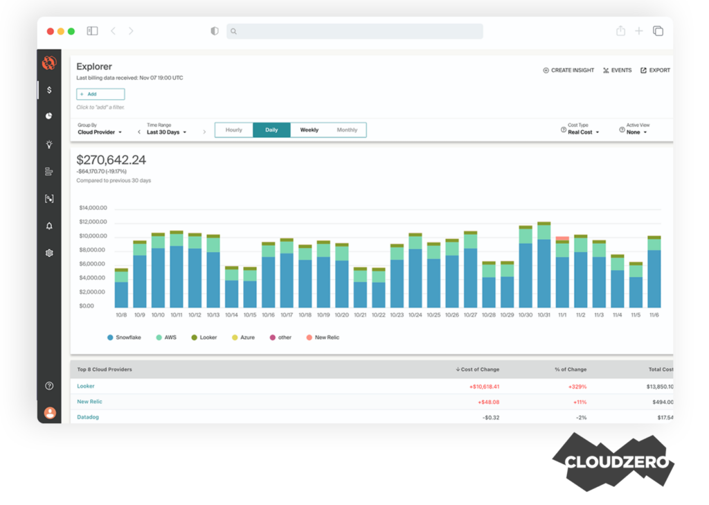Open the settings gear in sidebar
Screen dimensions: 709x505
(49, 254)
